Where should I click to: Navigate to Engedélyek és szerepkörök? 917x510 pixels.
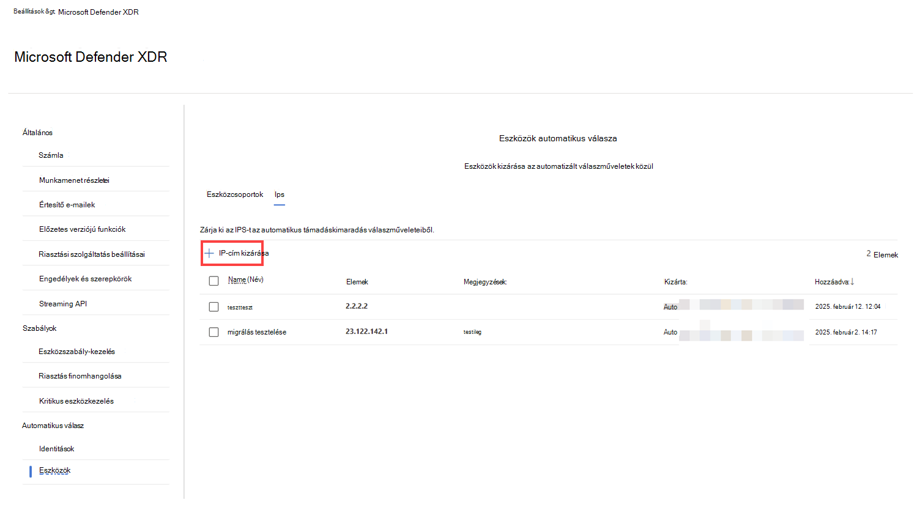coord(86,279)
